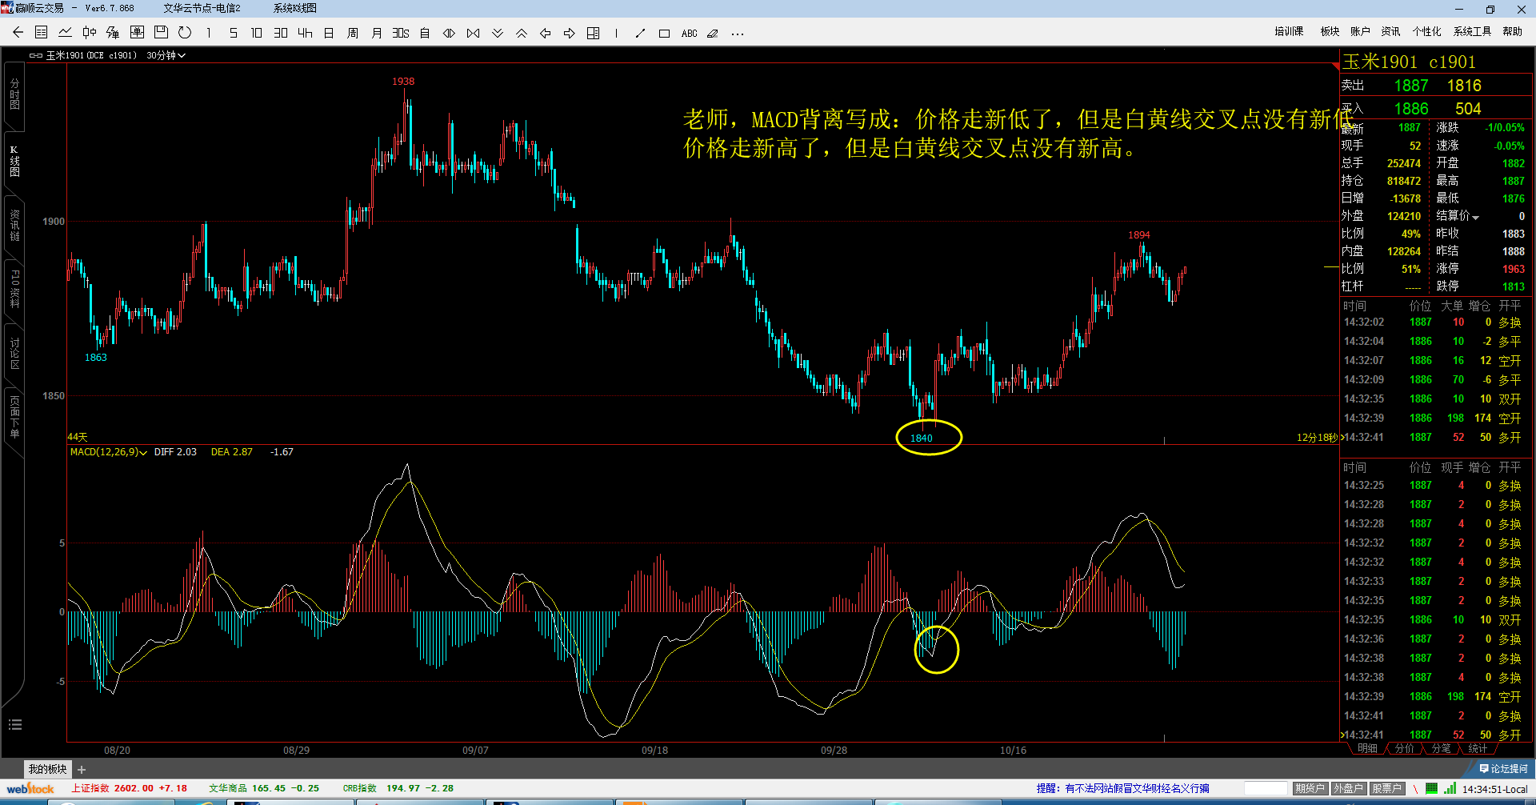This screenshot has height=805, width=1536.
Task: Switch to the 资讯链 side tab
Action: coord(14,225)
